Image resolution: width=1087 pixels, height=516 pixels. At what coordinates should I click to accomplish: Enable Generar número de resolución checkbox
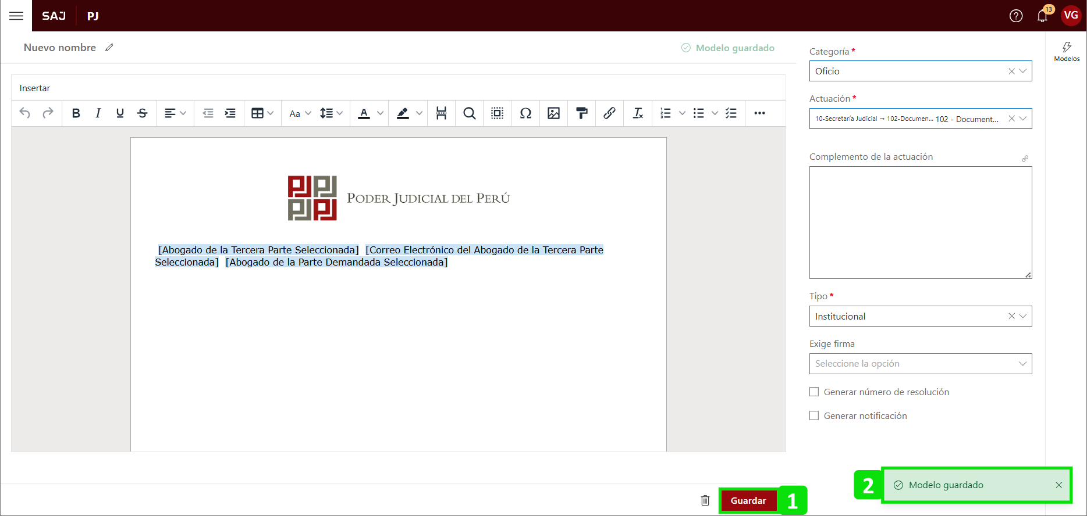click(x=814, y=392)
